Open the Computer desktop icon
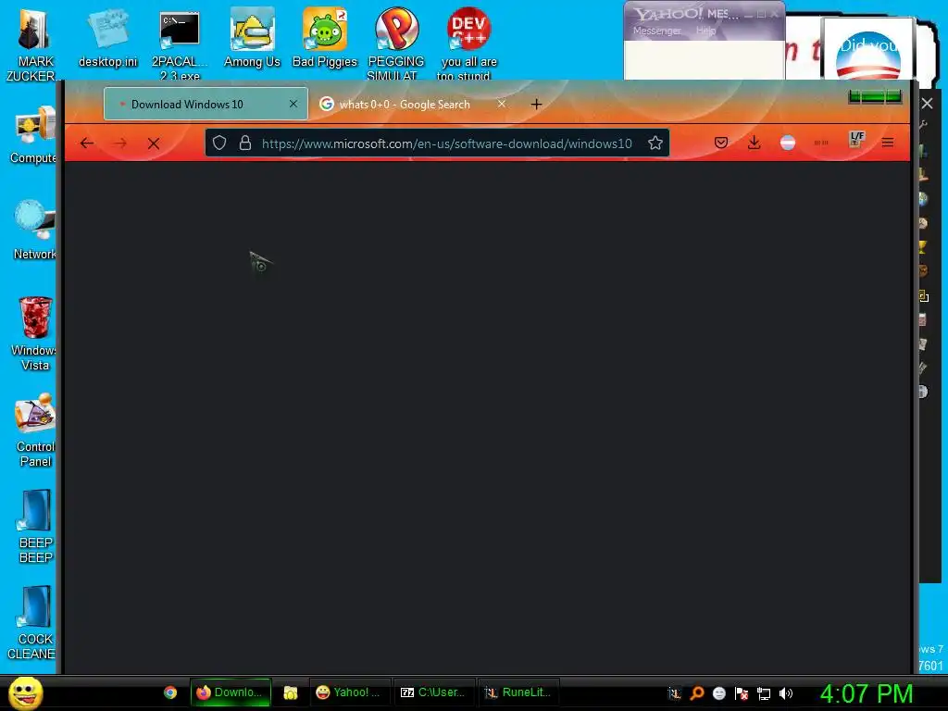 (x=34, y=135)
